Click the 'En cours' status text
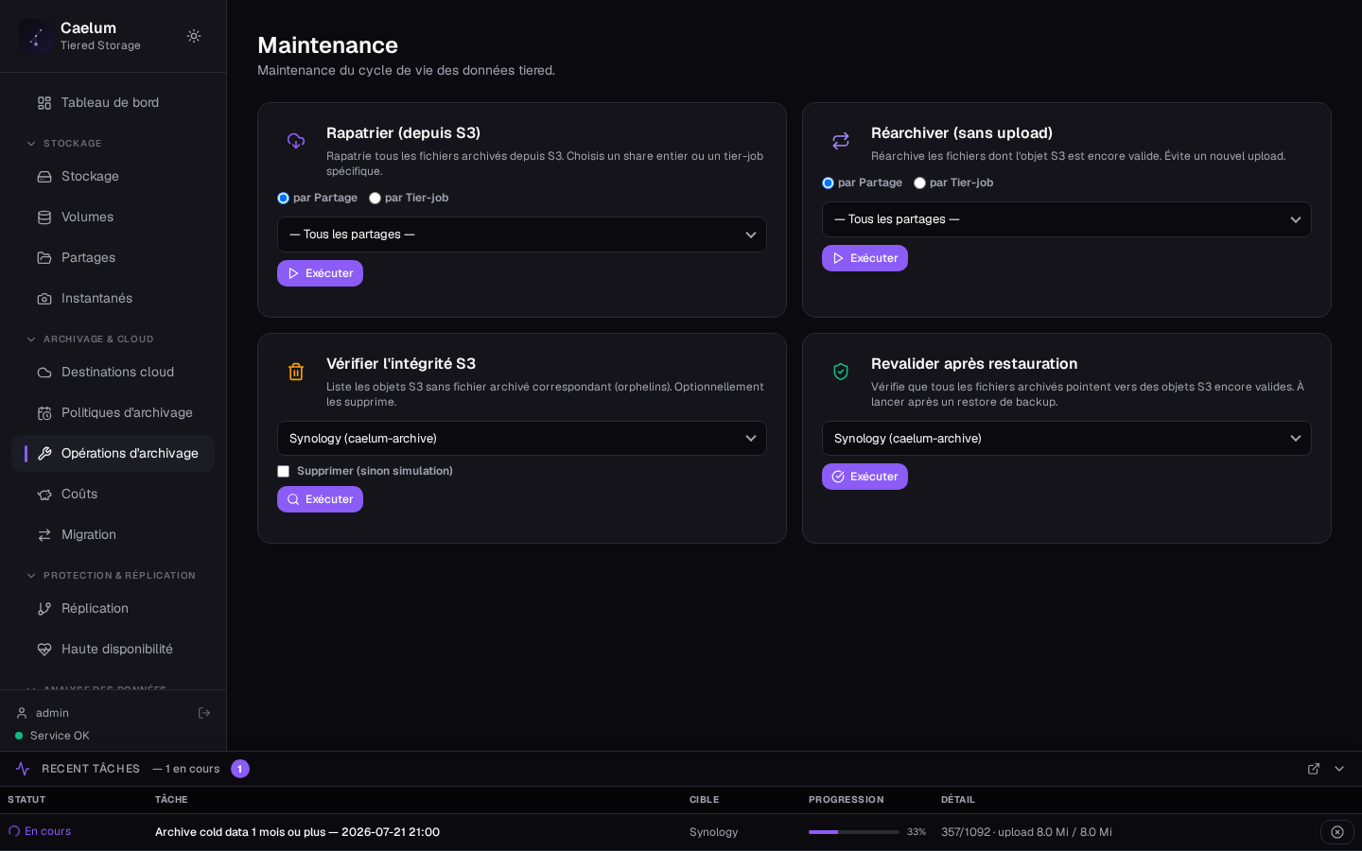Viewport: 1362px width, 851px height. coord(48,831)
